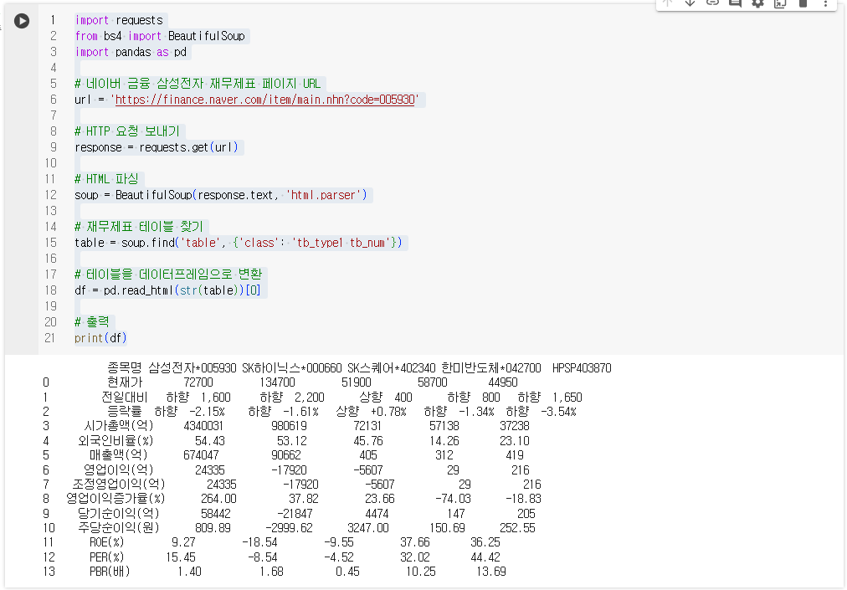Image resolution: width=847 pixels, height=590 pixels.
Task: Click the 'html.parser' string in code
Action: 323,195
